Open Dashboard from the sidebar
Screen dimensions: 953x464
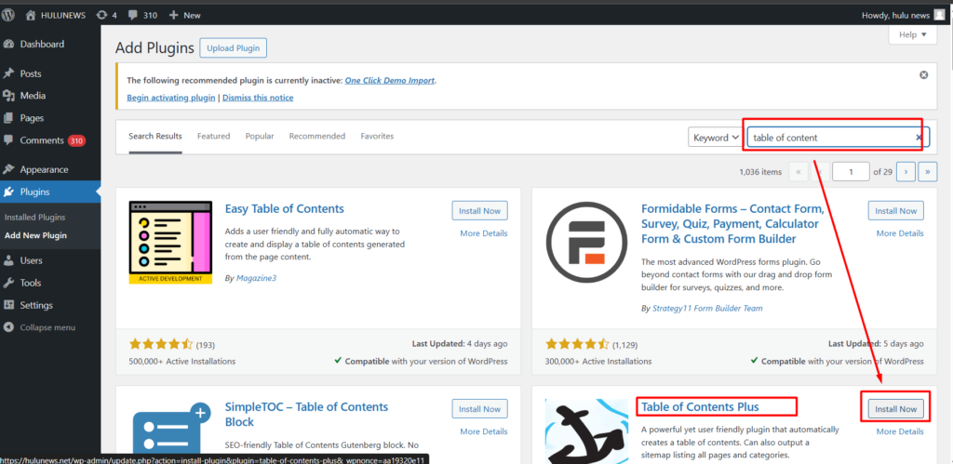(42, 45)
